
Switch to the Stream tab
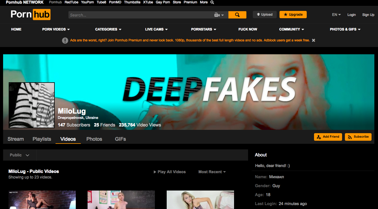(x=16, y=139)
